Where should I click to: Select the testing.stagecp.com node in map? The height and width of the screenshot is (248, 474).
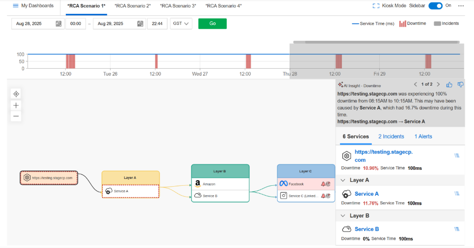[x=49, y=178]
